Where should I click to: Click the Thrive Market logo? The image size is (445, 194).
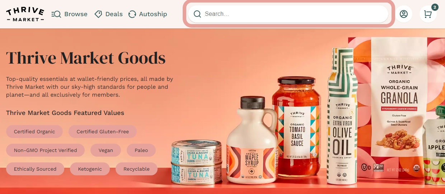pyautogui.click(x=25, y=14)
